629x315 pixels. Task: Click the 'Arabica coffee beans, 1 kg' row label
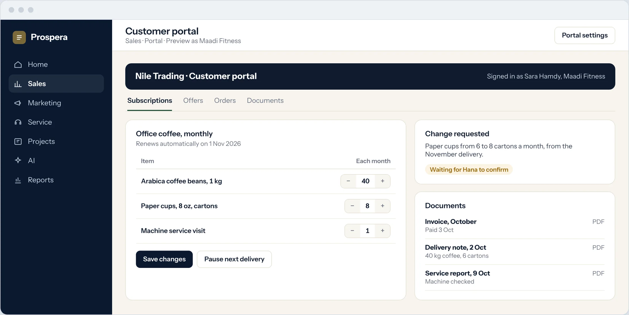[181, 181]
